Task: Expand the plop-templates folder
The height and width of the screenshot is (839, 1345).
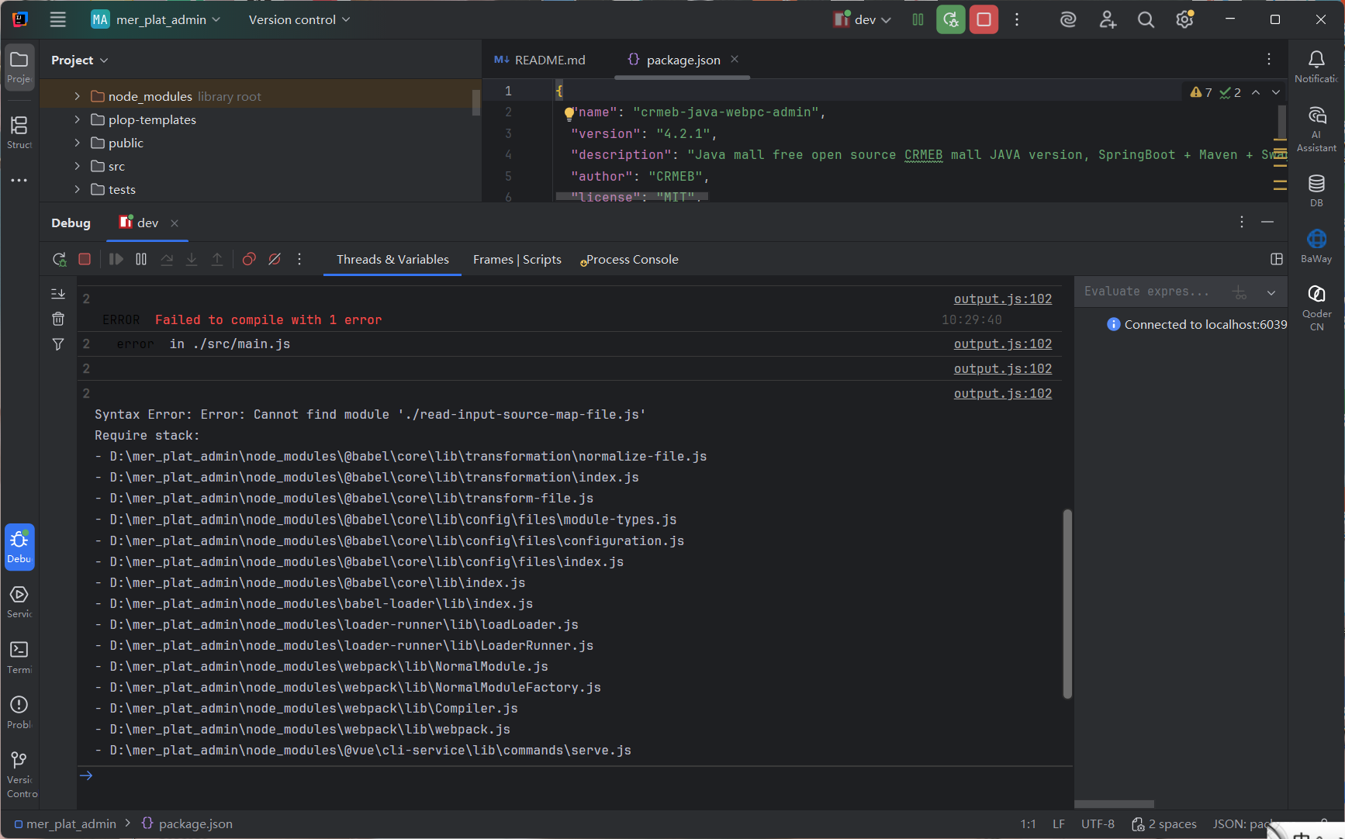Action: (77, 119)
